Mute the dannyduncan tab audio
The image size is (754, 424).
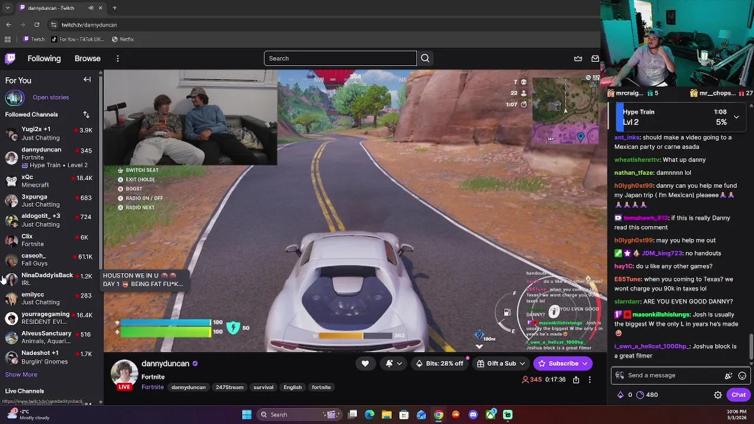click(91, 8)
